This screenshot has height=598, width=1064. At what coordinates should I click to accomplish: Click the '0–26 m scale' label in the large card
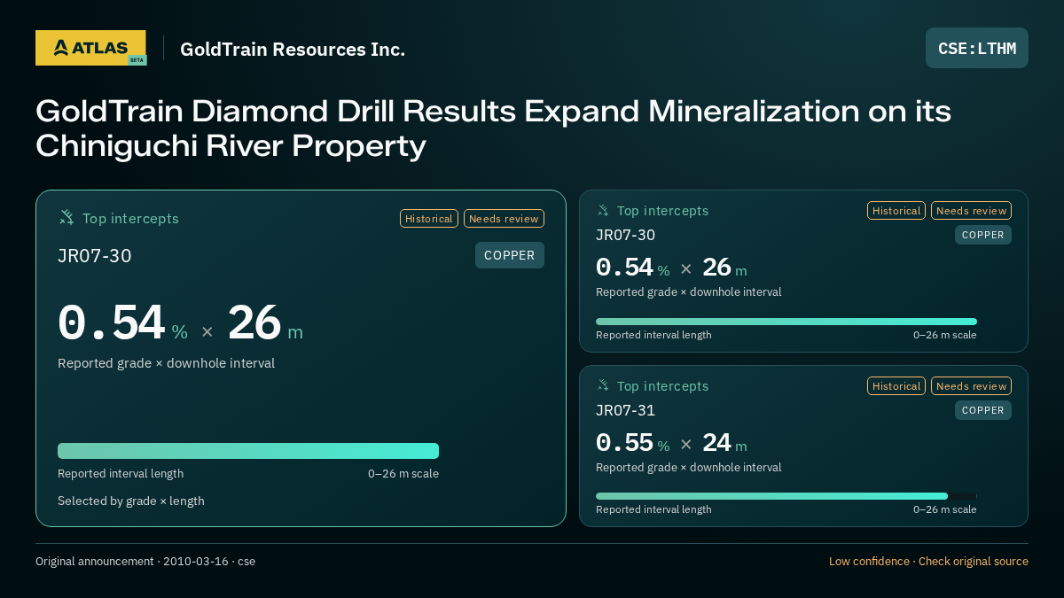(x=403, y=473)
